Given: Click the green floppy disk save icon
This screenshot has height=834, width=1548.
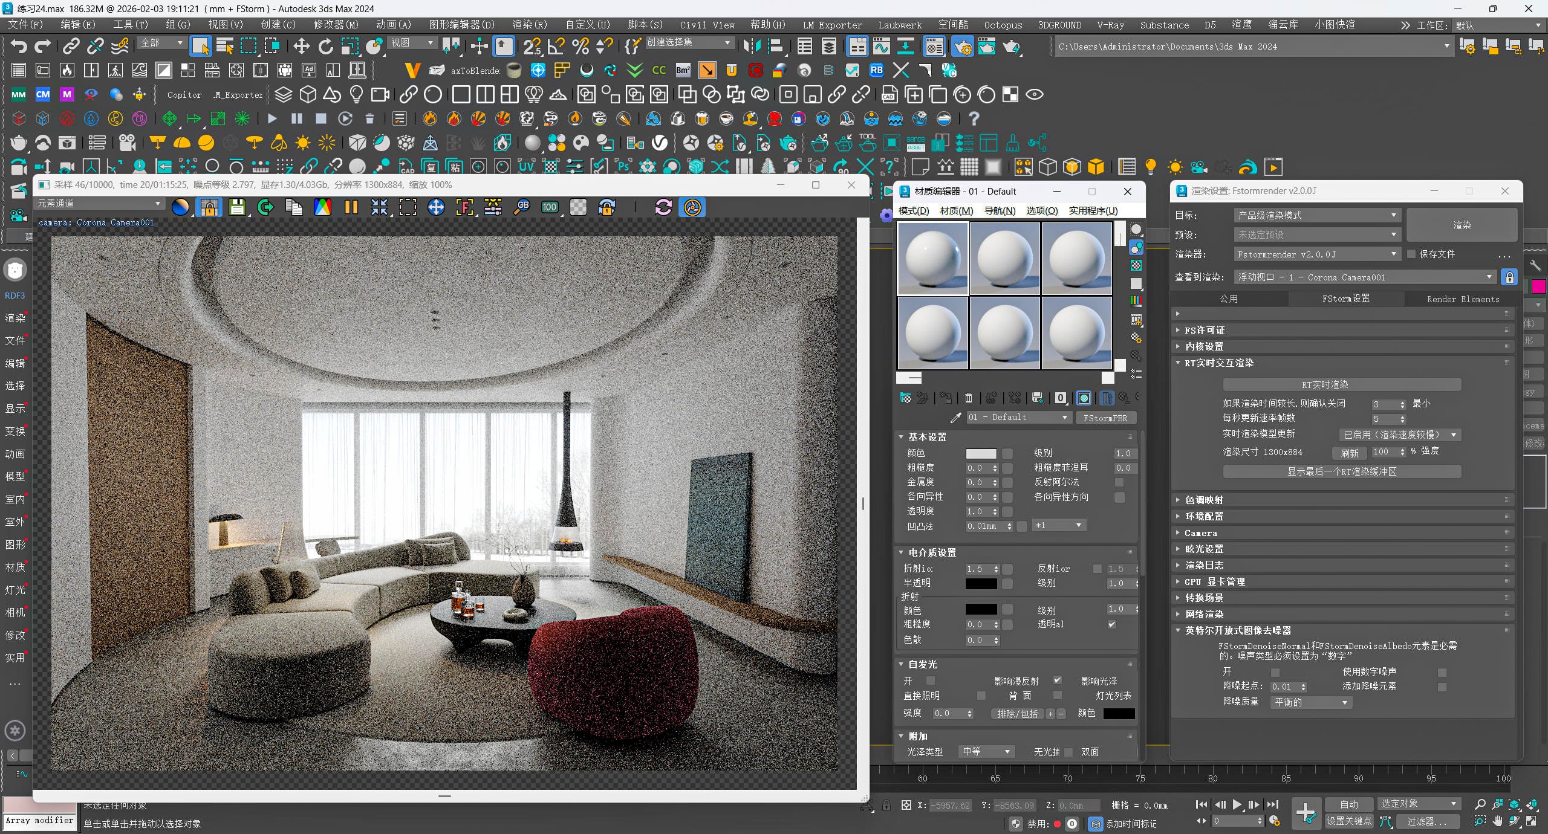Looking at the screenshot, I should tap(237, 208).
